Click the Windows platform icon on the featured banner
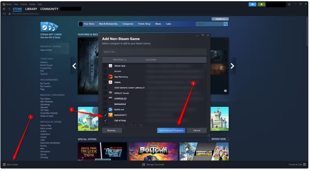 coord(225,91)
